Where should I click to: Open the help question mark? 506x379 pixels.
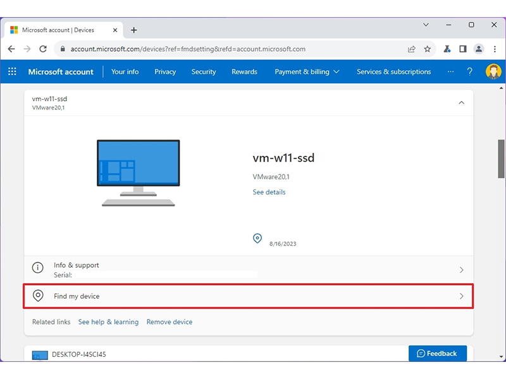click(x=469, y=71)
